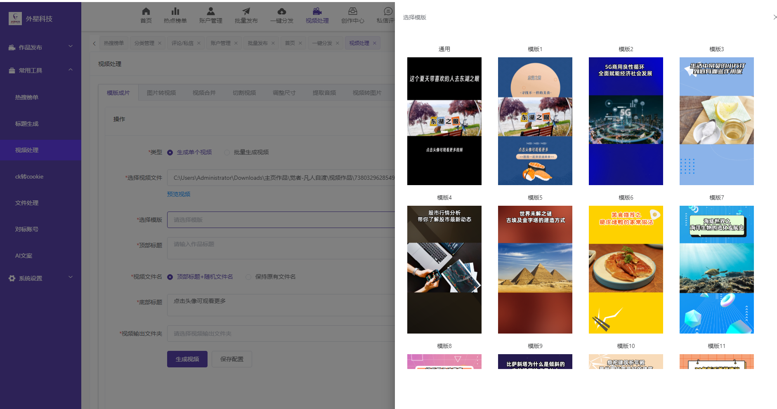This screenshot has width=777, height=409.
Task: Choose the 通用 template thumbnail
Action: click(x=444, y=121)
